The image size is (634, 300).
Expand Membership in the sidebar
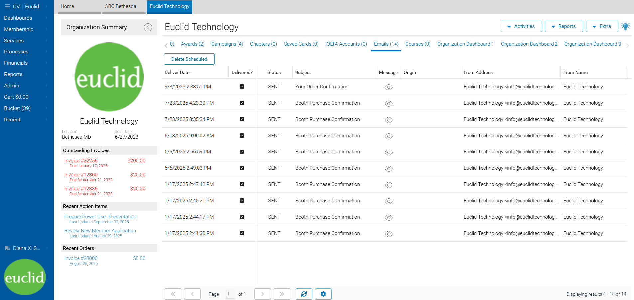(27, 29)
